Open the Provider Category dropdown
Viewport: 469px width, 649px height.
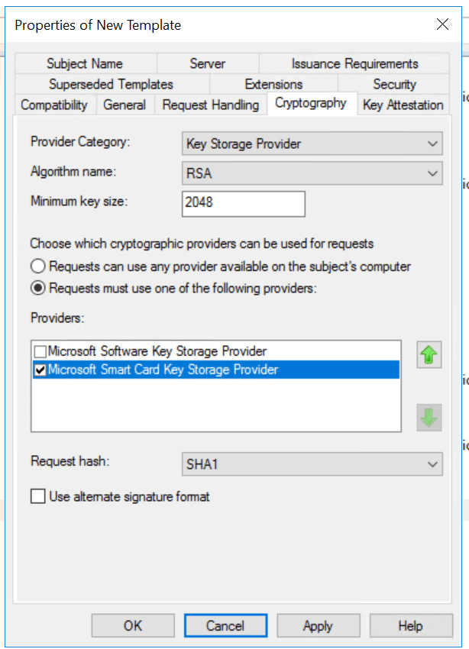coord(432,144)
